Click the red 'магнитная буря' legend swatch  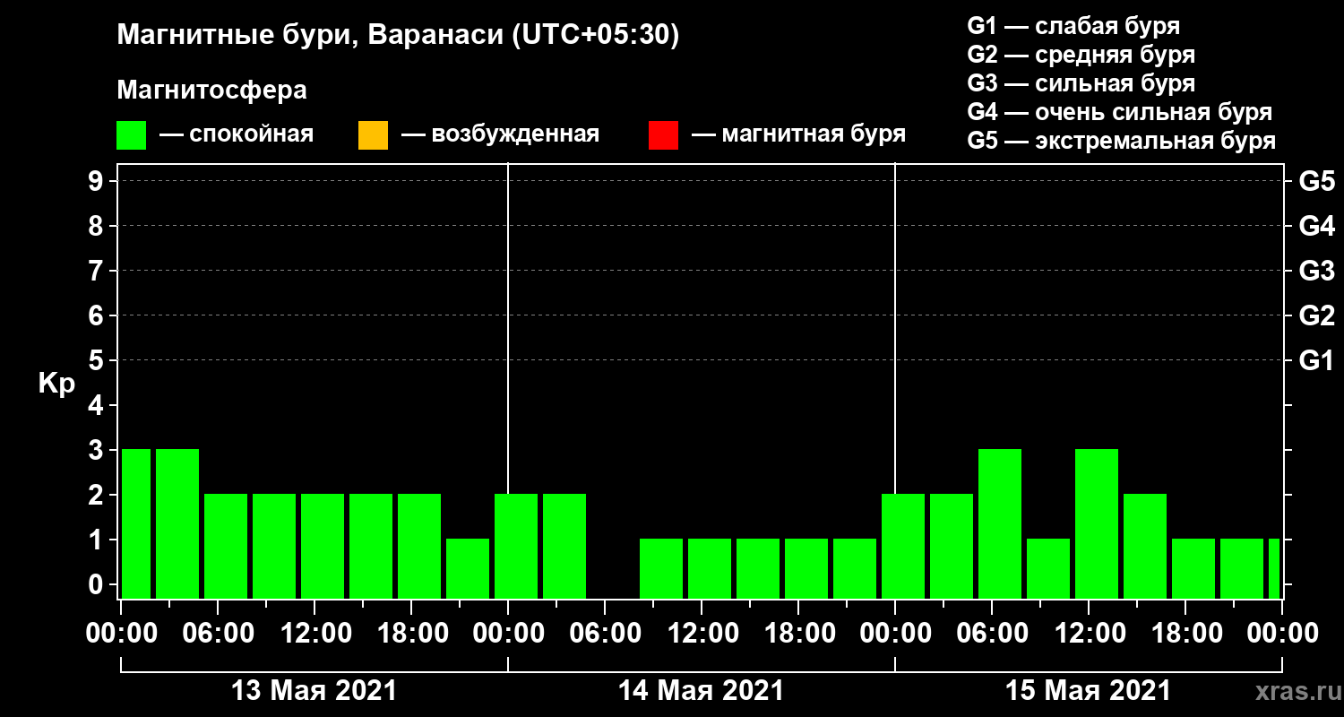click(x=663, y=135)
